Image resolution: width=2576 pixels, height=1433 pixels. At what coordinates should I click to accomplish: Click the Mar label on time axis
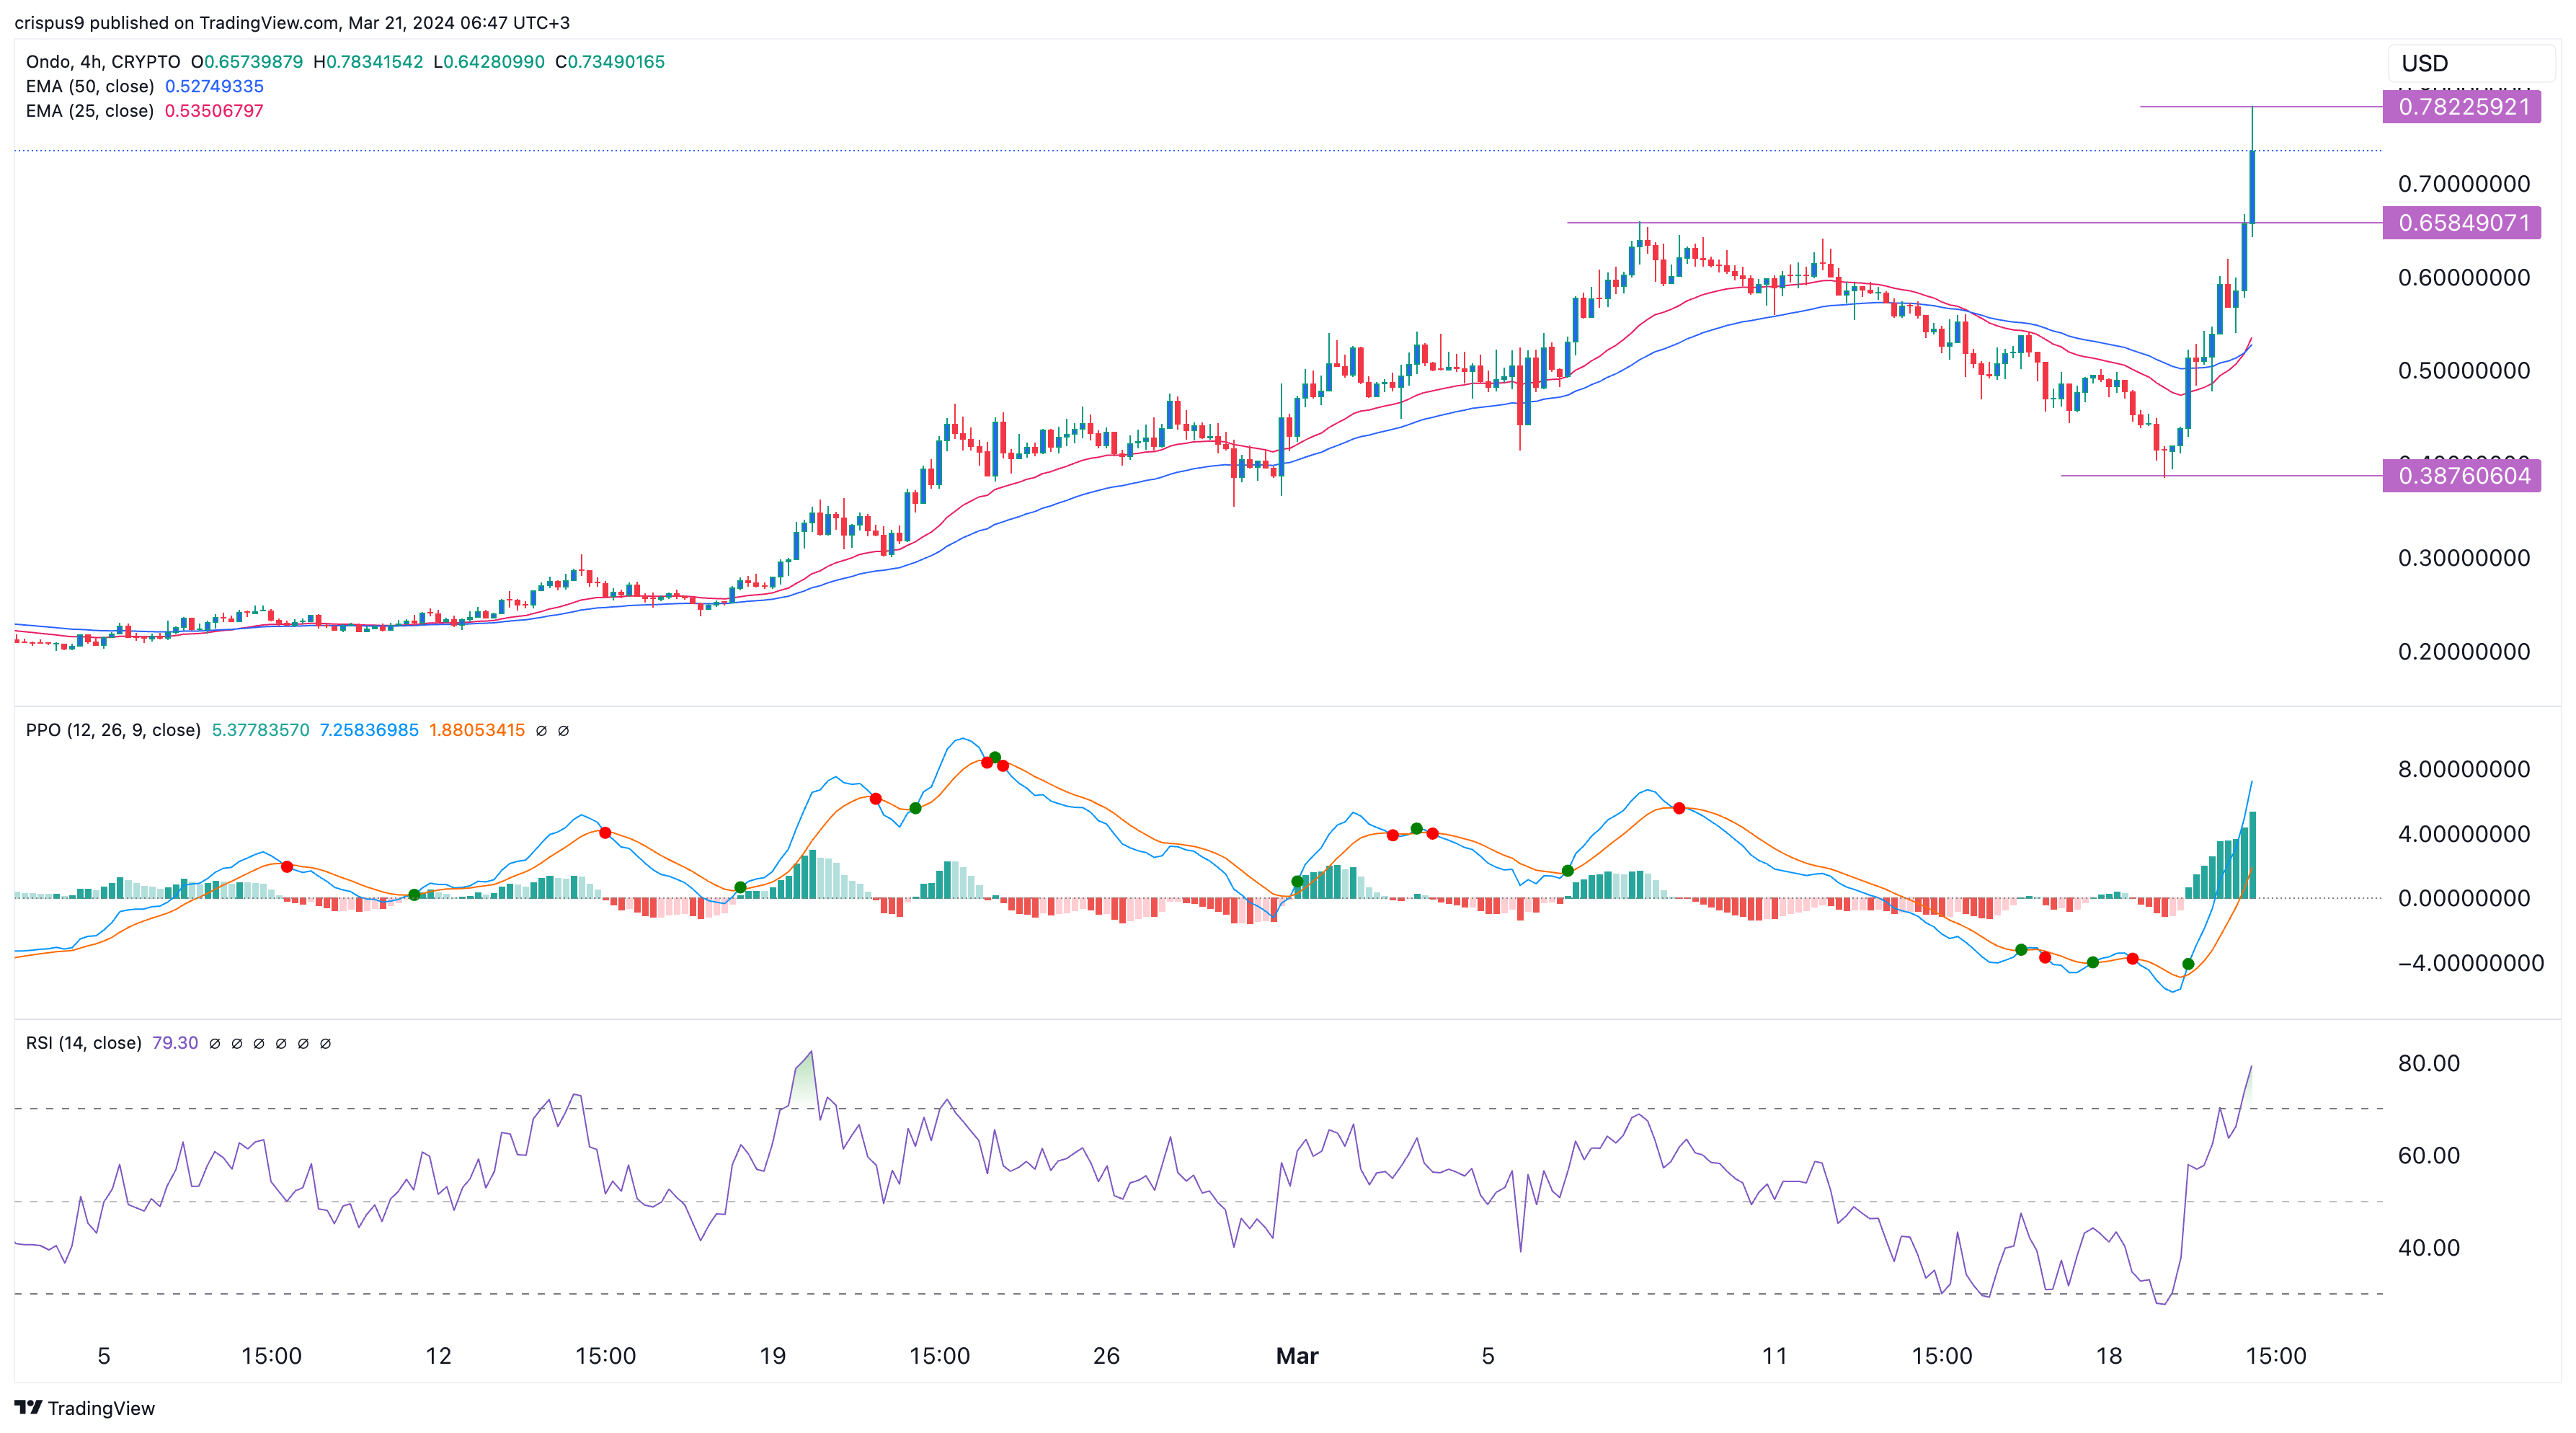pos(1297,1357)
